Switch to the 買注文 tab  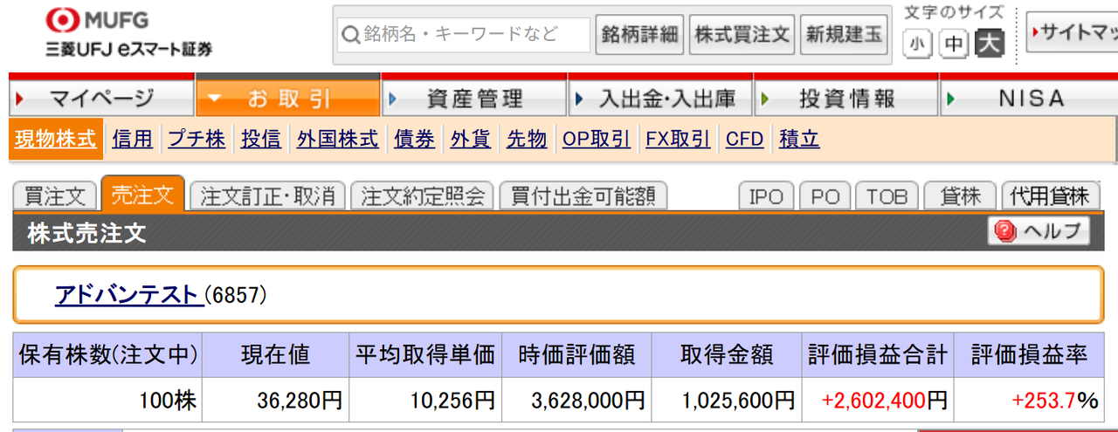tap(55, 195)
